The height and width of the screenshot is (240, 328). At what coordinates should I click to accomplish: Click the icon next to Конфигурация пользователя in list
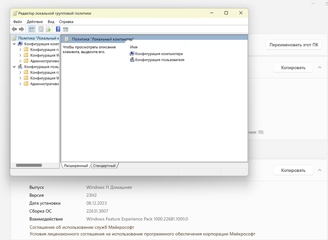pos(132,60)
